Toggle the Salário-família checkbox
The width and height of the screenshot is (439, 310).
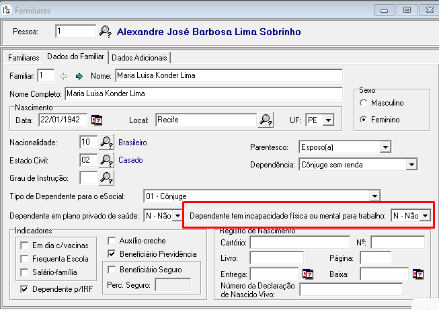coord(25,272)
